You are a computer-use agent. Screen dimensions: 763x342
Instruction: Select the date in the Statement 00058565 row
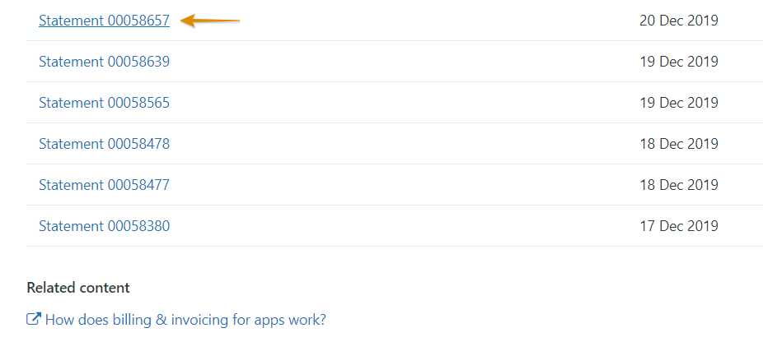(x=679, y=103)
